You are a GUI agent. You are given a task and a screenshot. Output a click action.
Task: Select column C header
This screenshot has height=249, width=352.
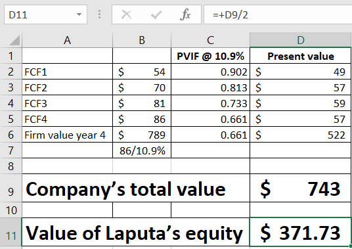(x=210, y=40)
